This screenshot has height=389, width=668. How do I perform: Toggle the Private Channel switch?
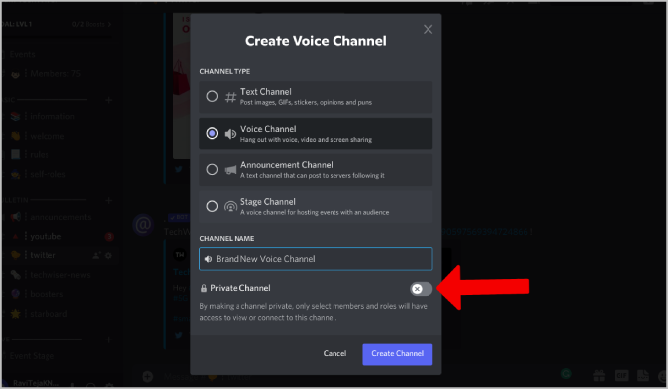[x=421, y=289]
